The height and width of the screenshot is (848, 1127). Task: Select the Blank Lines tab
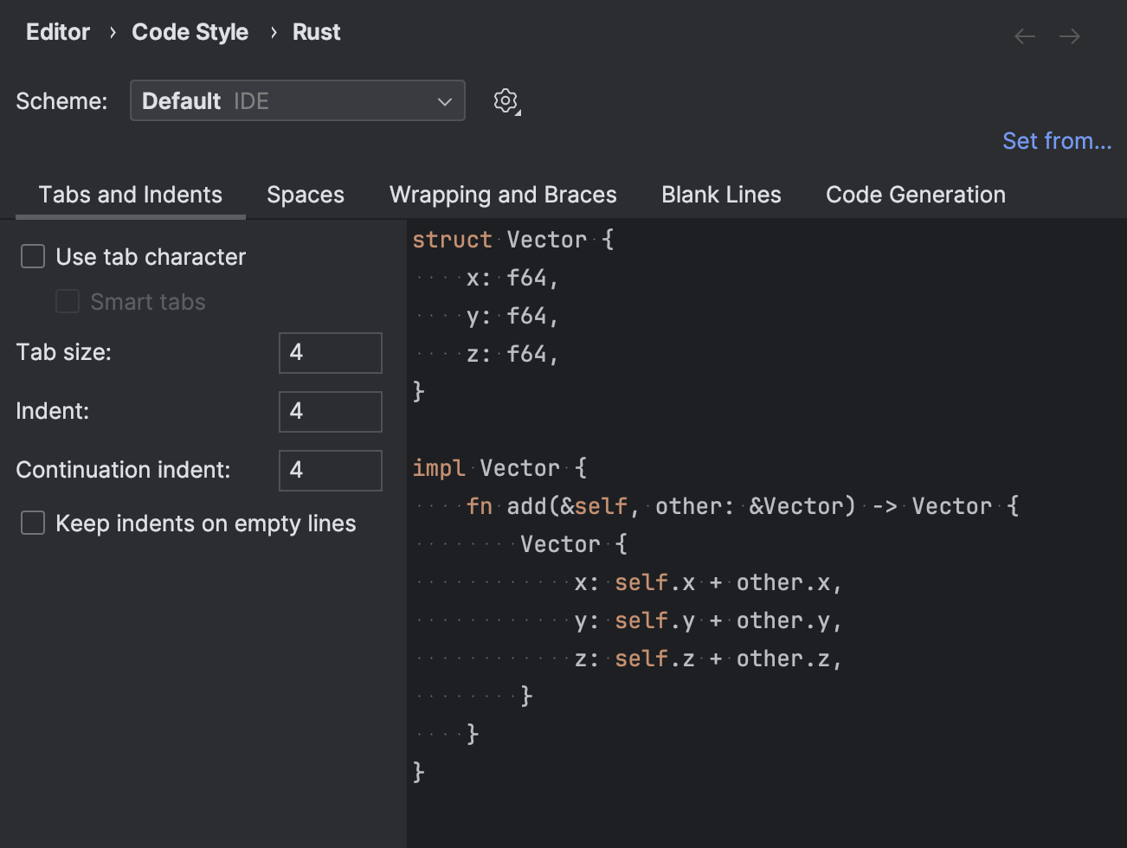[x=721, y=195]
